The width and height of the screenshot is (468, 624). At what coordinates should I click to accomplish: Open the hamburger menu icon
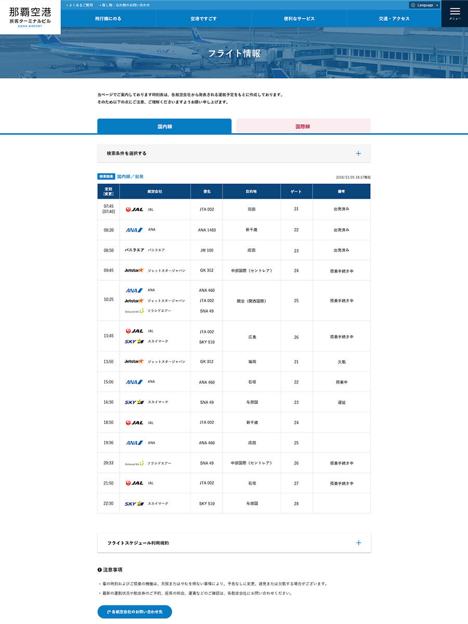pyautogui.click(x=454, y=13)
